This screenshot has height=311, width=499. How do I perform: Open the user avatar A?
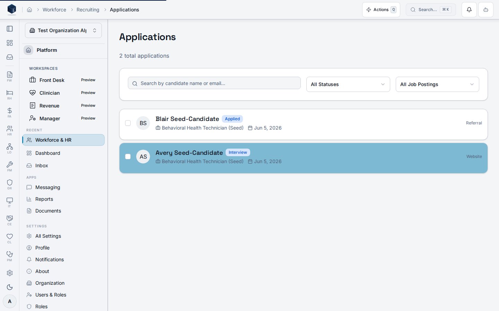(10, 301)
